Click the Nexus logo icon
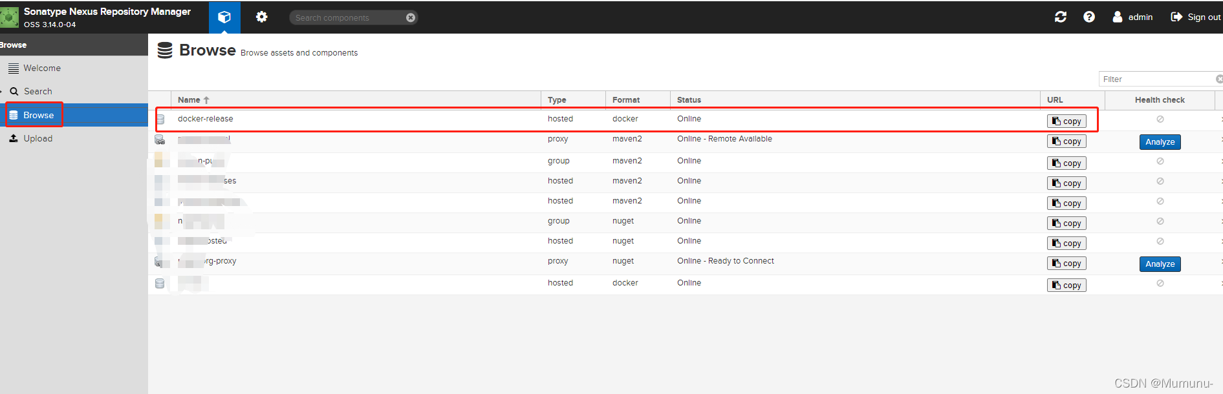The height and width of the screenshot is (394, 1223). pyautogui.click(x=9, y=17)
